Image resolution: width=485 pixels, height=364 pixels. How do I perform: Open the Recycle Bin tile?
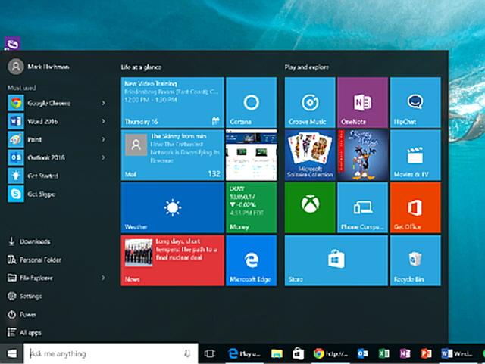pos(415,260)
